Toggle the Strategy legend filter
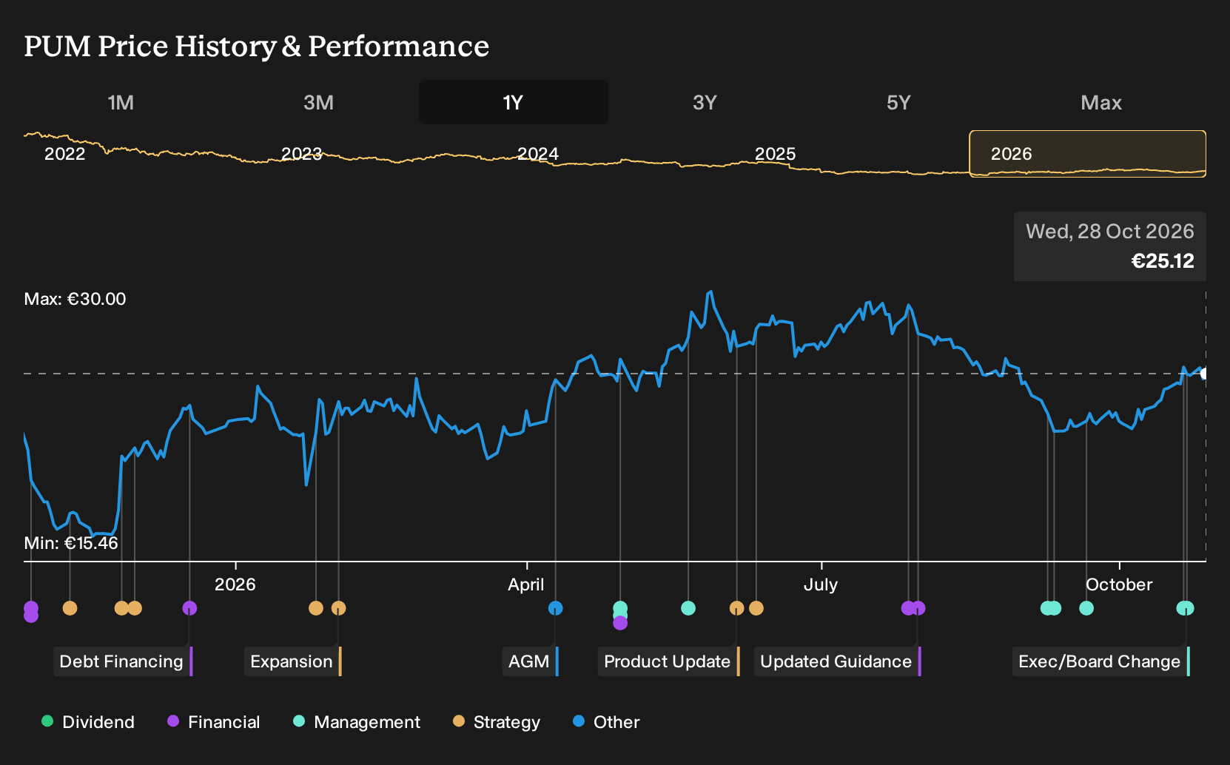Viewport: 1230px width, 765px height. click(497, 722)
